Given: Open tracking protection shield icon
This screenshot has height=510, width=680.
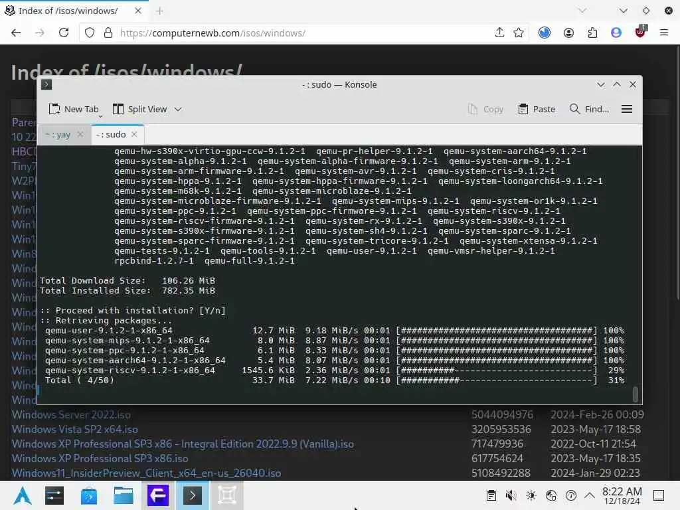Looking at the screenshot, I should coord(90,33).
